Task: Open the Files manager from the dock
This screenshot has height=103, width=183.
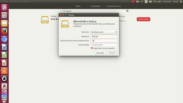Action: (4, 15)
